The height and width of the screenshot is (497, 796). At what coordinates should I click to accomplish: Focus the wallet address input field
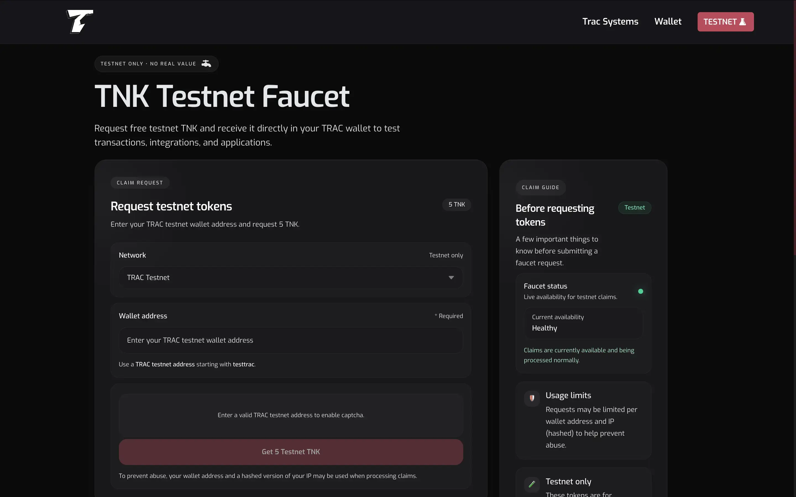291,340
